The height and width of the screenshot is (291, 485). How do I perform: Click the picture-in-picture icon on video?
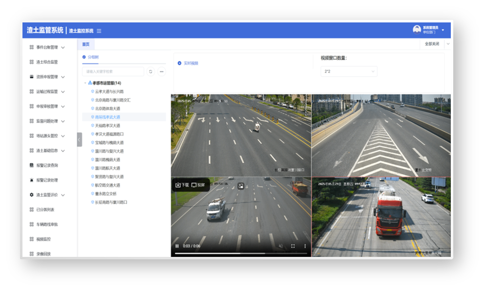[x=241, y=185]
